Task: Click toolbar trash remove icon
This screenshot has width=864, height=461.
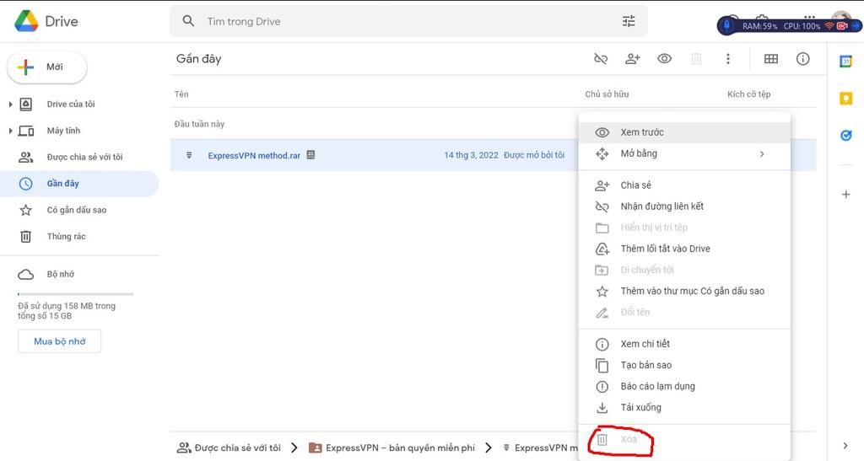Action: 696,59
